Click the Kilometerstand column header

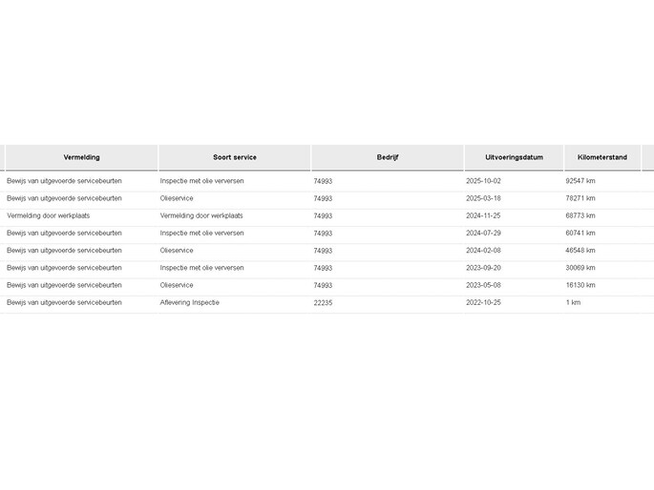pyautogui.click(x=602, y=157)
